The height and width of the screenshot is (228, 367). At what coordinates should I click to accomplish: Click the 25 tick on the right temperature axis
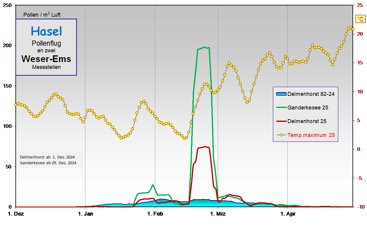360,5
